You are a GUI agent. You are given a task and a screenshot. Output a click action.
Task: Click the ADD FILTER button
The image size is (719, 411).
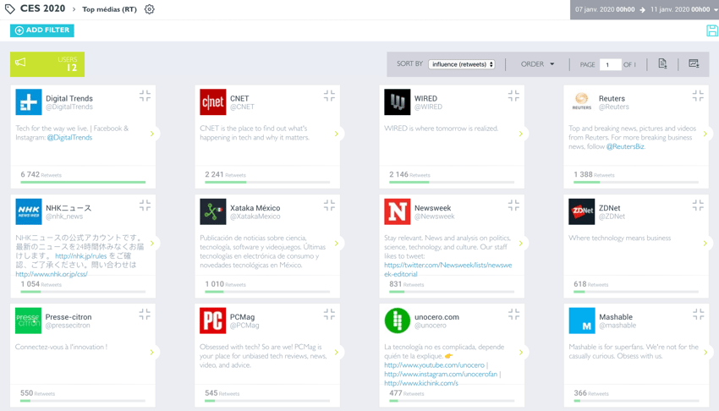click(42, 30)
